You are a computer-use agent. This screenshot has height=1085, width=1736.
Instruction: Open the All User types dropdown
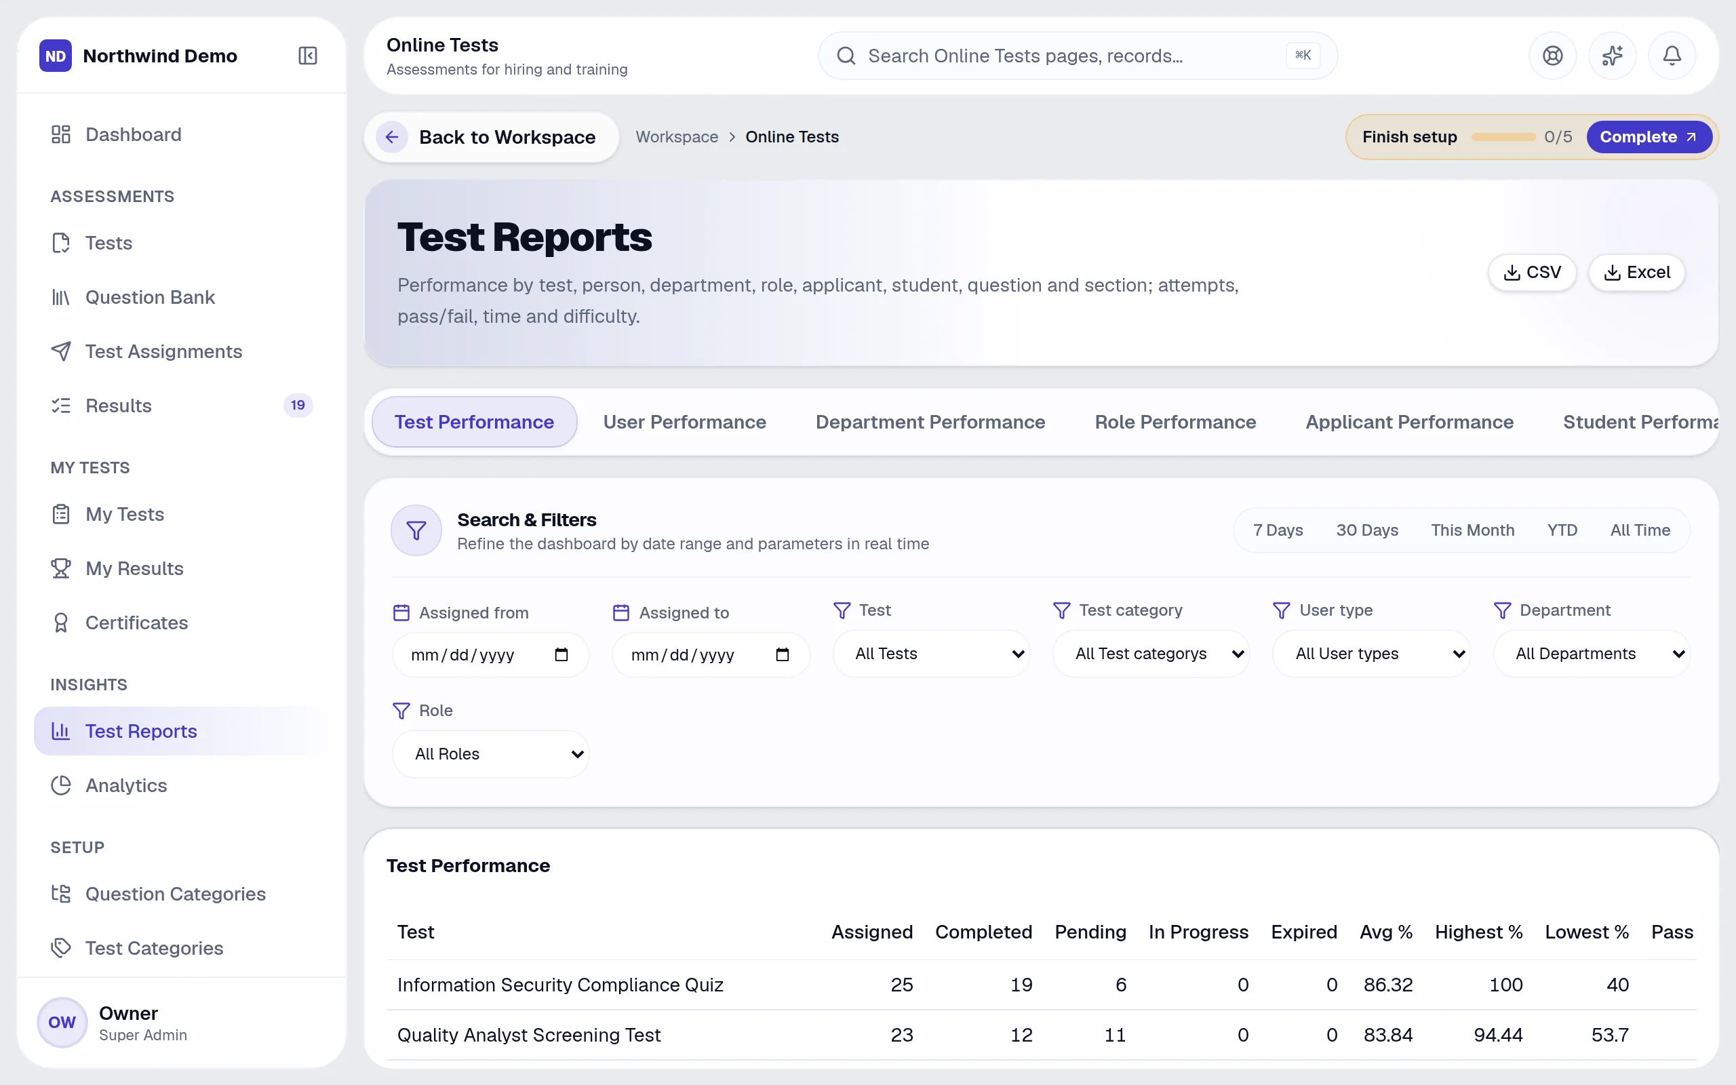point(1371,654)
